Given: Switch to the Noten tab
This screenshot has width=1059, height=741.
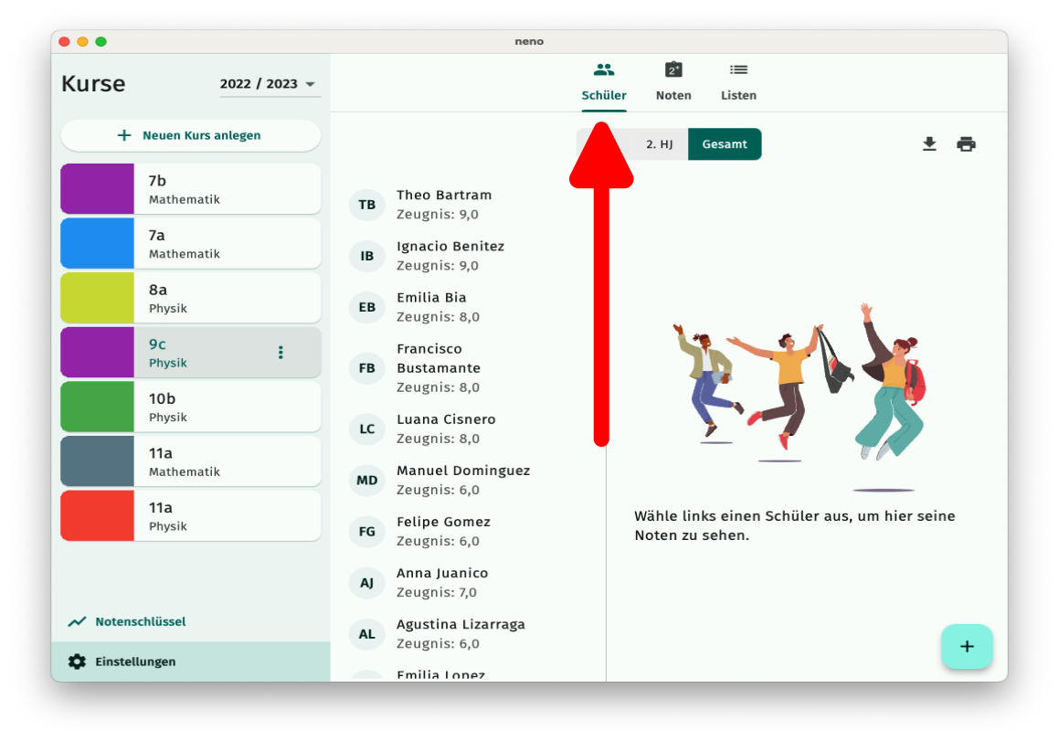Looking at the screenshot, I should (x=673, y=82).
